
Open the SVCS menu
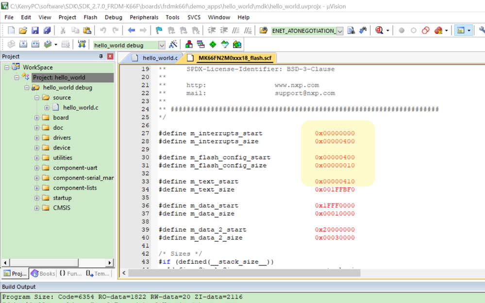pyautogui.click(x=194, y=17)
